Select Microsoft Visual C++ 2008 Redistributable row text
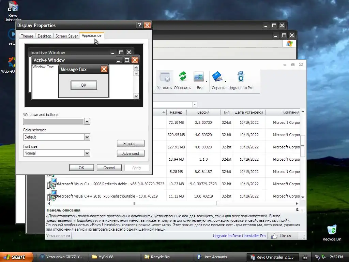 coord(111,184)
